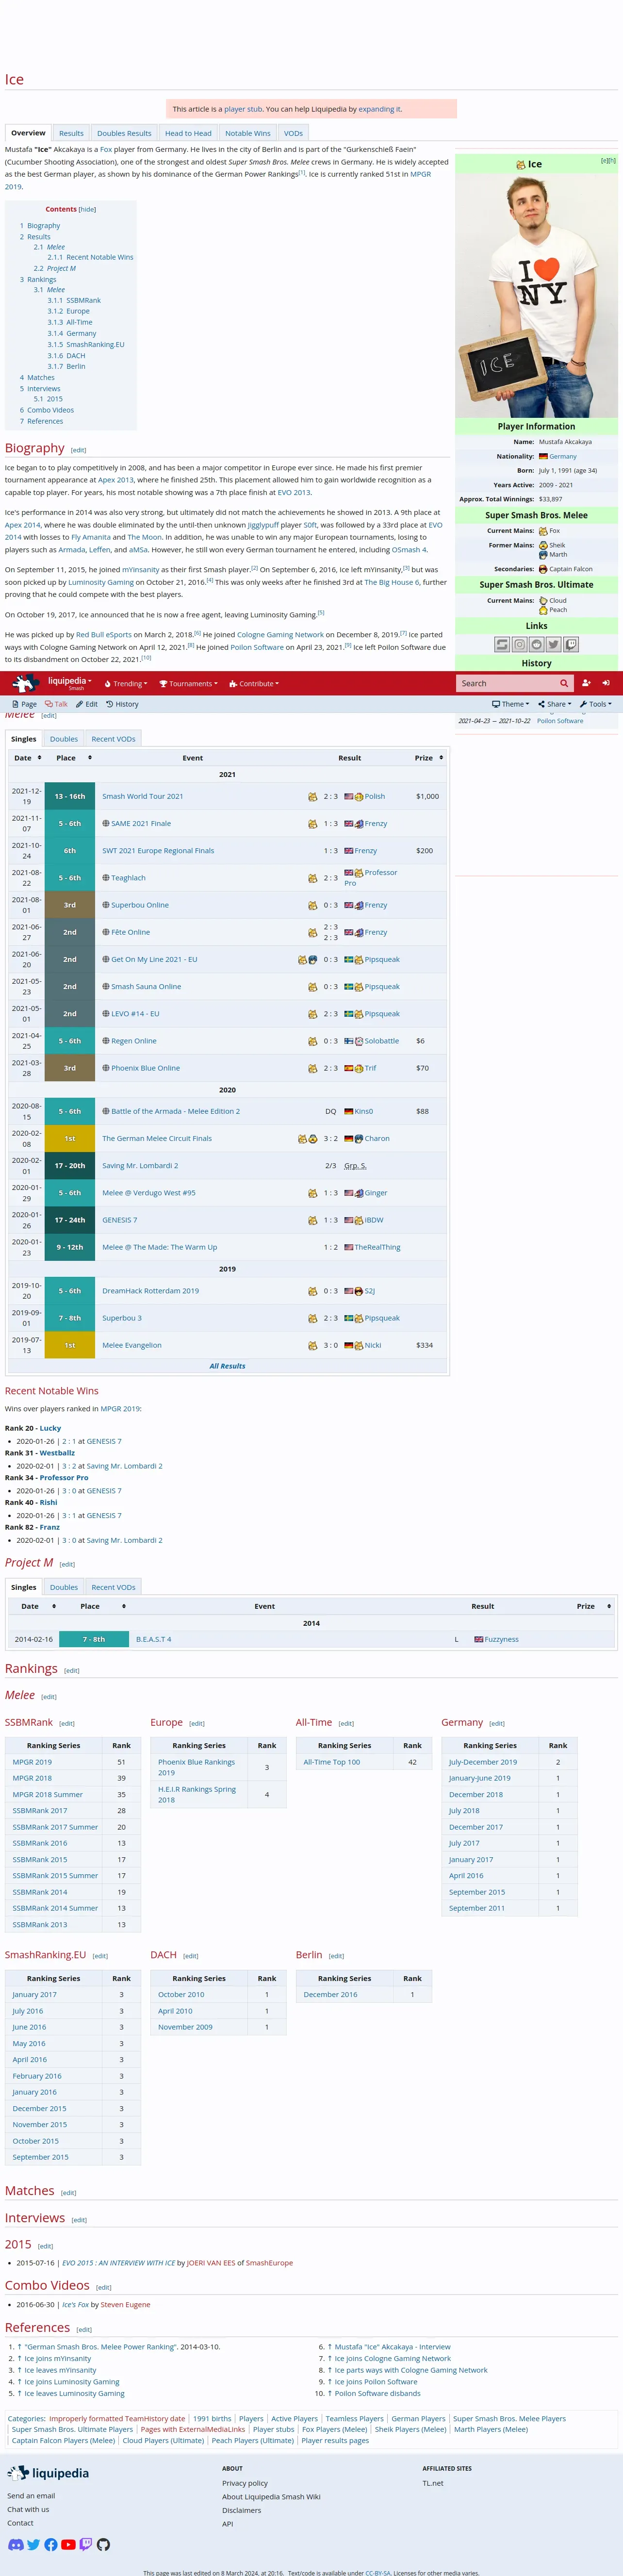Screen dimensions: 623x2576
Task: Open the Tournaments dropdown menu
Action: tap(189, 684)
